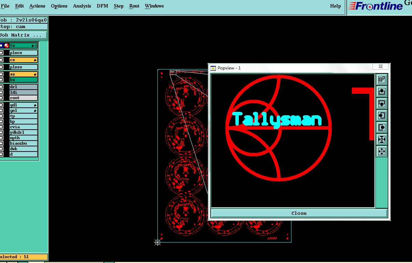Viewport: 412px width, 263px height.
Task: Toggle display checkbox for the bs layer
Action: pos(1,80)
